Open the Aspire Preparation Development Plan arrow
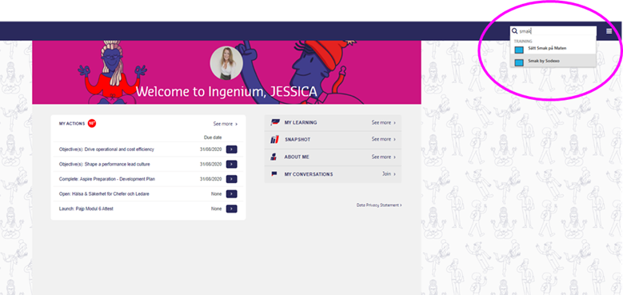Image resolution: width=623 pixels, height=295 pixels. coord(232,179)
